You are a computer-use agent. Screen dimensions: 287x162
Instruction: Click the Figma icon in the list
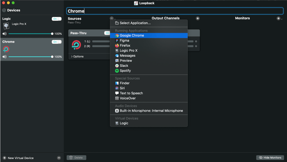coord(117,40)
